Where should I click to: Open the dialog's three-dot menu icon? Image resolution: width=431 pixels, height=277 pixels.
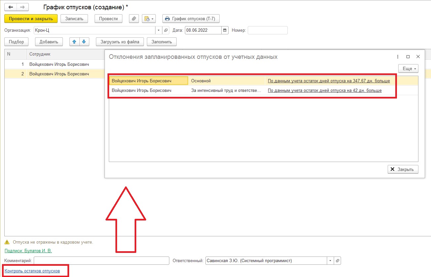398,57
